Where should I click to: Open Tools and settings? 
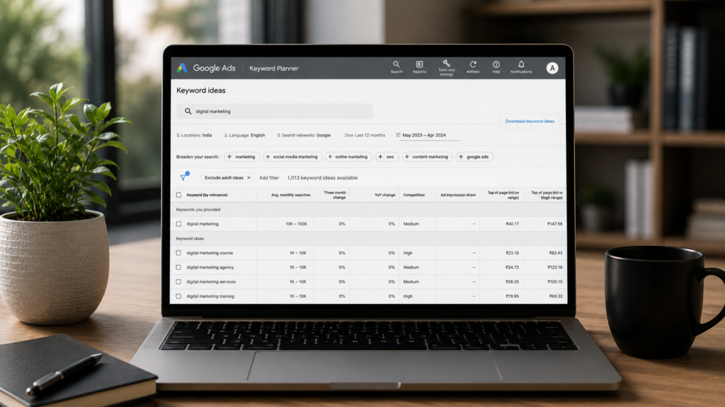[446, 67]
